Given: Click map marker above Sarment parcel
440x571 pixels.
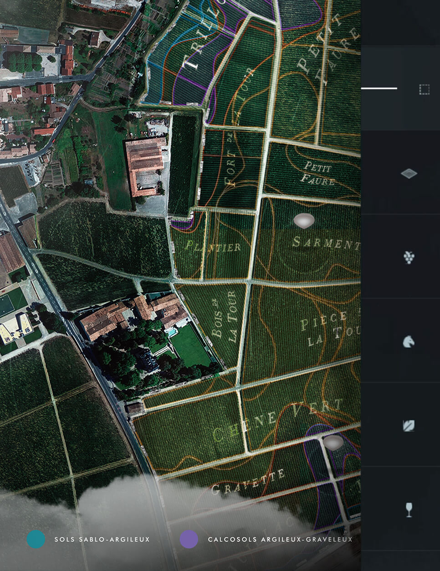Looking at the screenshot, I should 304,221.
